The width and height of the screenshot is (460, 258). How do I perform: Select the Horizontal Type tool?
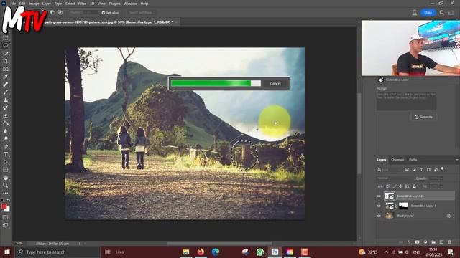[x=6, y=154]
